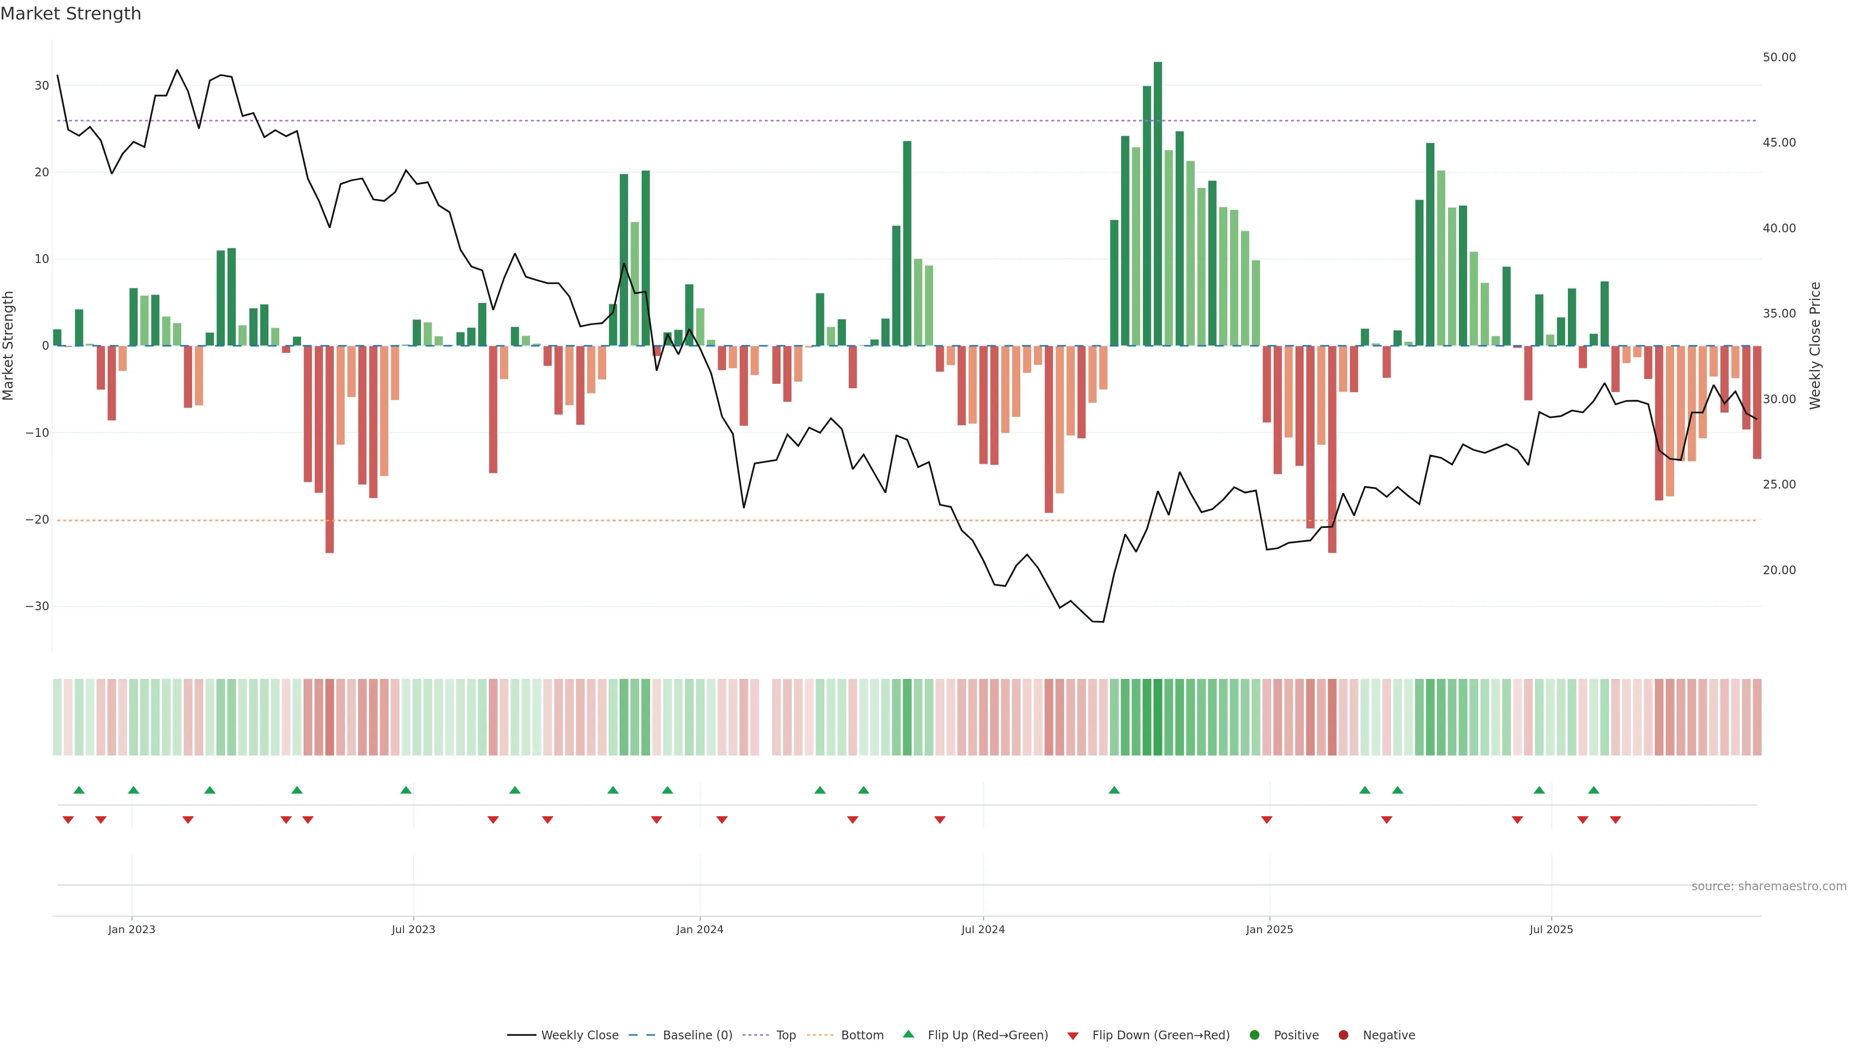Click Flip Down red triangle legend icon
The height and width of the screenshot is (1052, 1871).
click(1073, 1035)
